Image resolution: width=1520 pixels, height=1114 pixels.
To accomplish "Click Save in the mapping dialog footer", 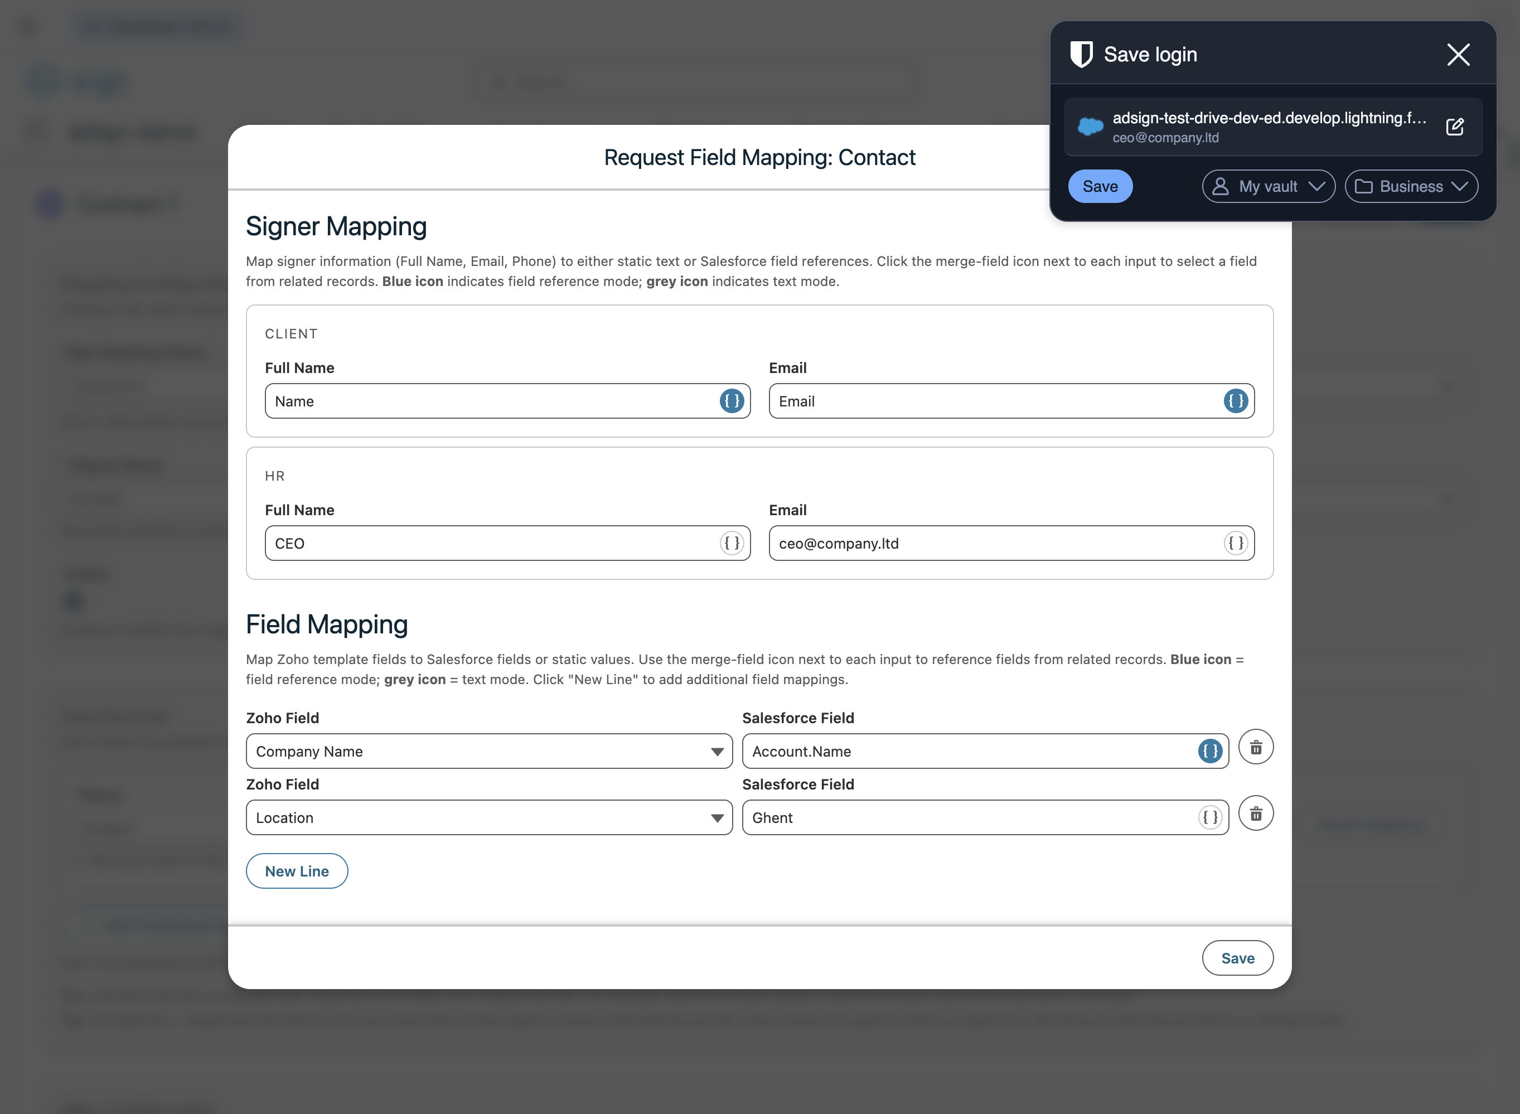I will tap(1237, 958).
